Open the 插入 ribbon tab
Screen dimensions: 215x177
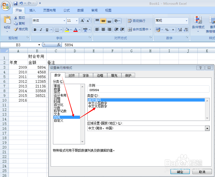coord(32,10)
